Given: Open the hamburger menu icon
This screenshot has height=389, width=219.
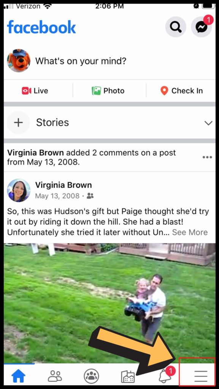Looking at the screenshot, I should point(201,376).
